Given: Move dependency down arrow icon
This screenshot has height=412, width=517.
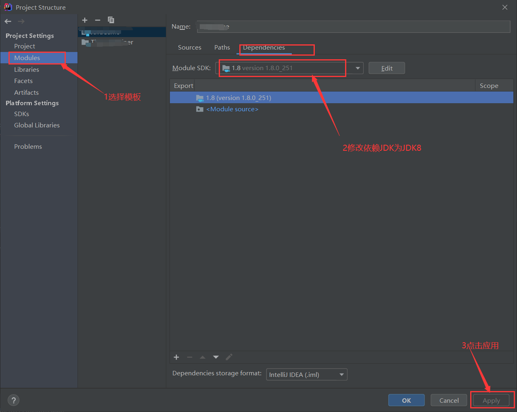Looking at the screenshot, I should [216, 357].
